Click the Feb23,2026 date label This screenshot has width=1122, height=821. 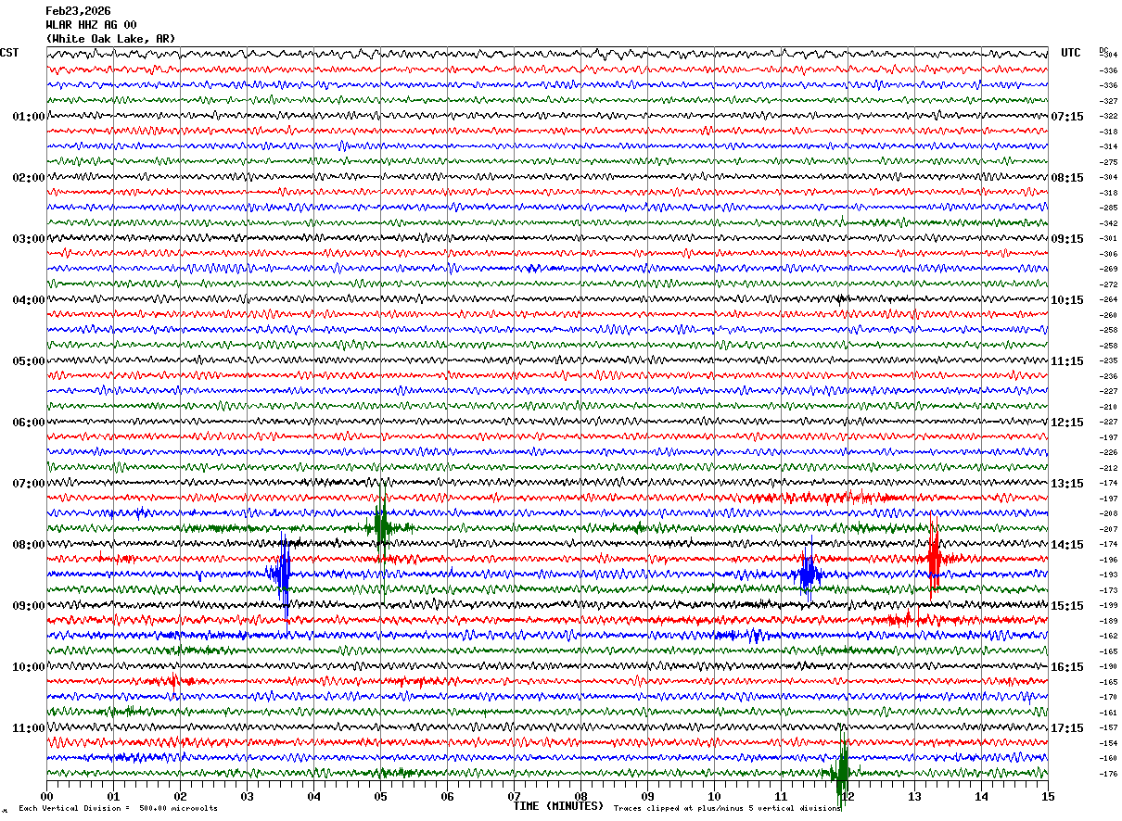tap(78, 11)
